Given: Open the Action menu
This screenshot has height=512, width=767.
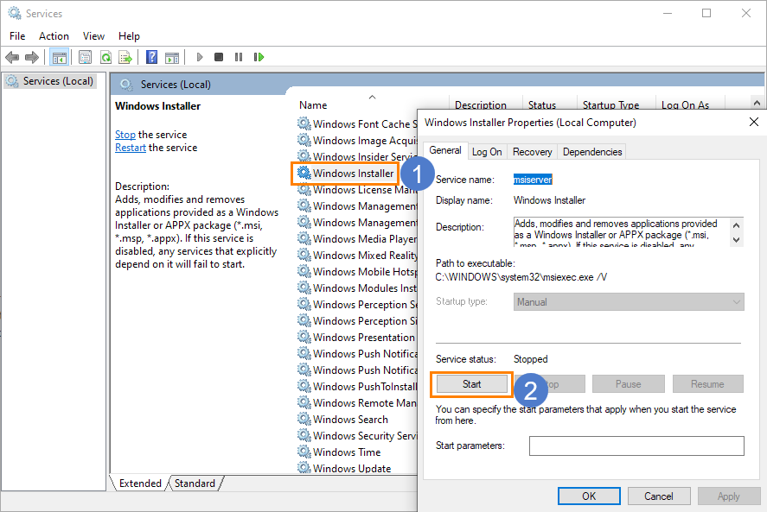Looking at the screenshot, I should point(54,36).
